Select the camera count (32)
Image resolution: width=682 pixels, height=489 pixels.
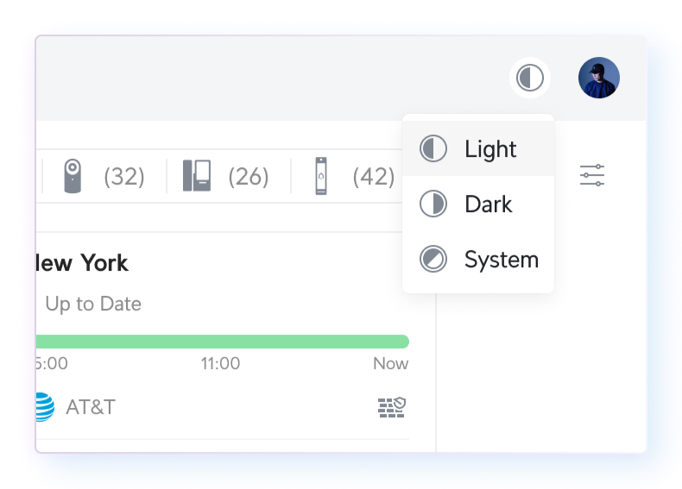(124, 177)
